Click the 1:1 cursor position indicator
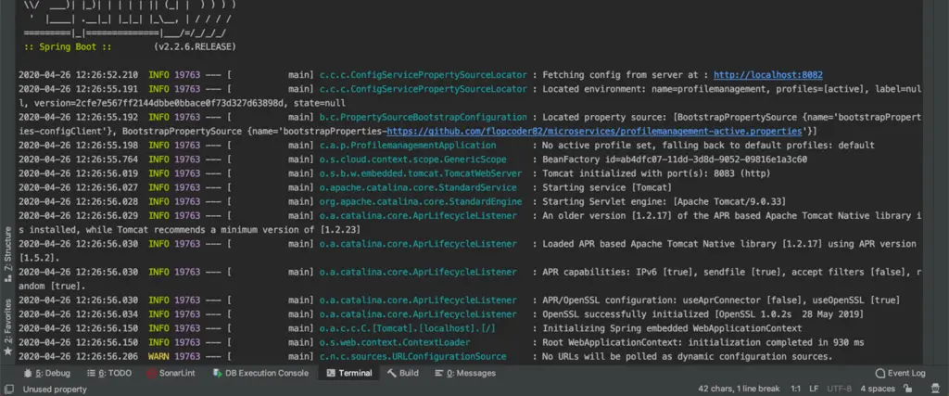Screen dimensions: 949x396 click(796, 389)
